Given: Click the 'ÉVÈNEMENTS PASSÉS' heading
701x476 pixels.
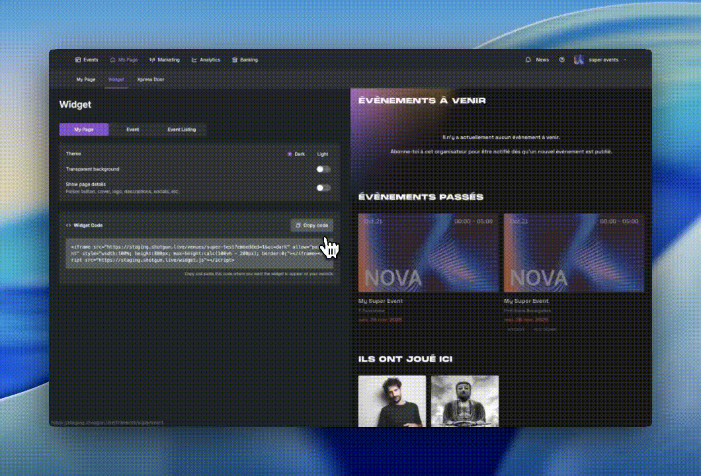Looking at the screenshot, I should tap(421, 197).
